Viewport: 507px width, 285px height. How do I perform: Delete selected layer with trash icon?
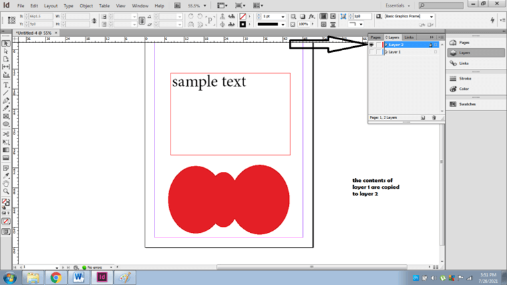coord(434,118)
